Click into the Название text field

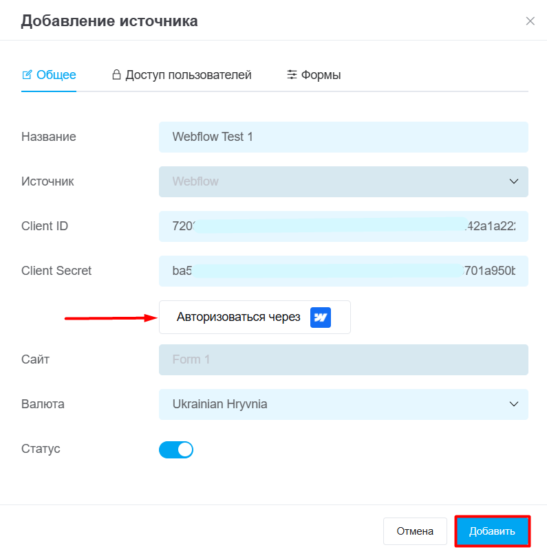pyautogui.click(x=343, y=137)
